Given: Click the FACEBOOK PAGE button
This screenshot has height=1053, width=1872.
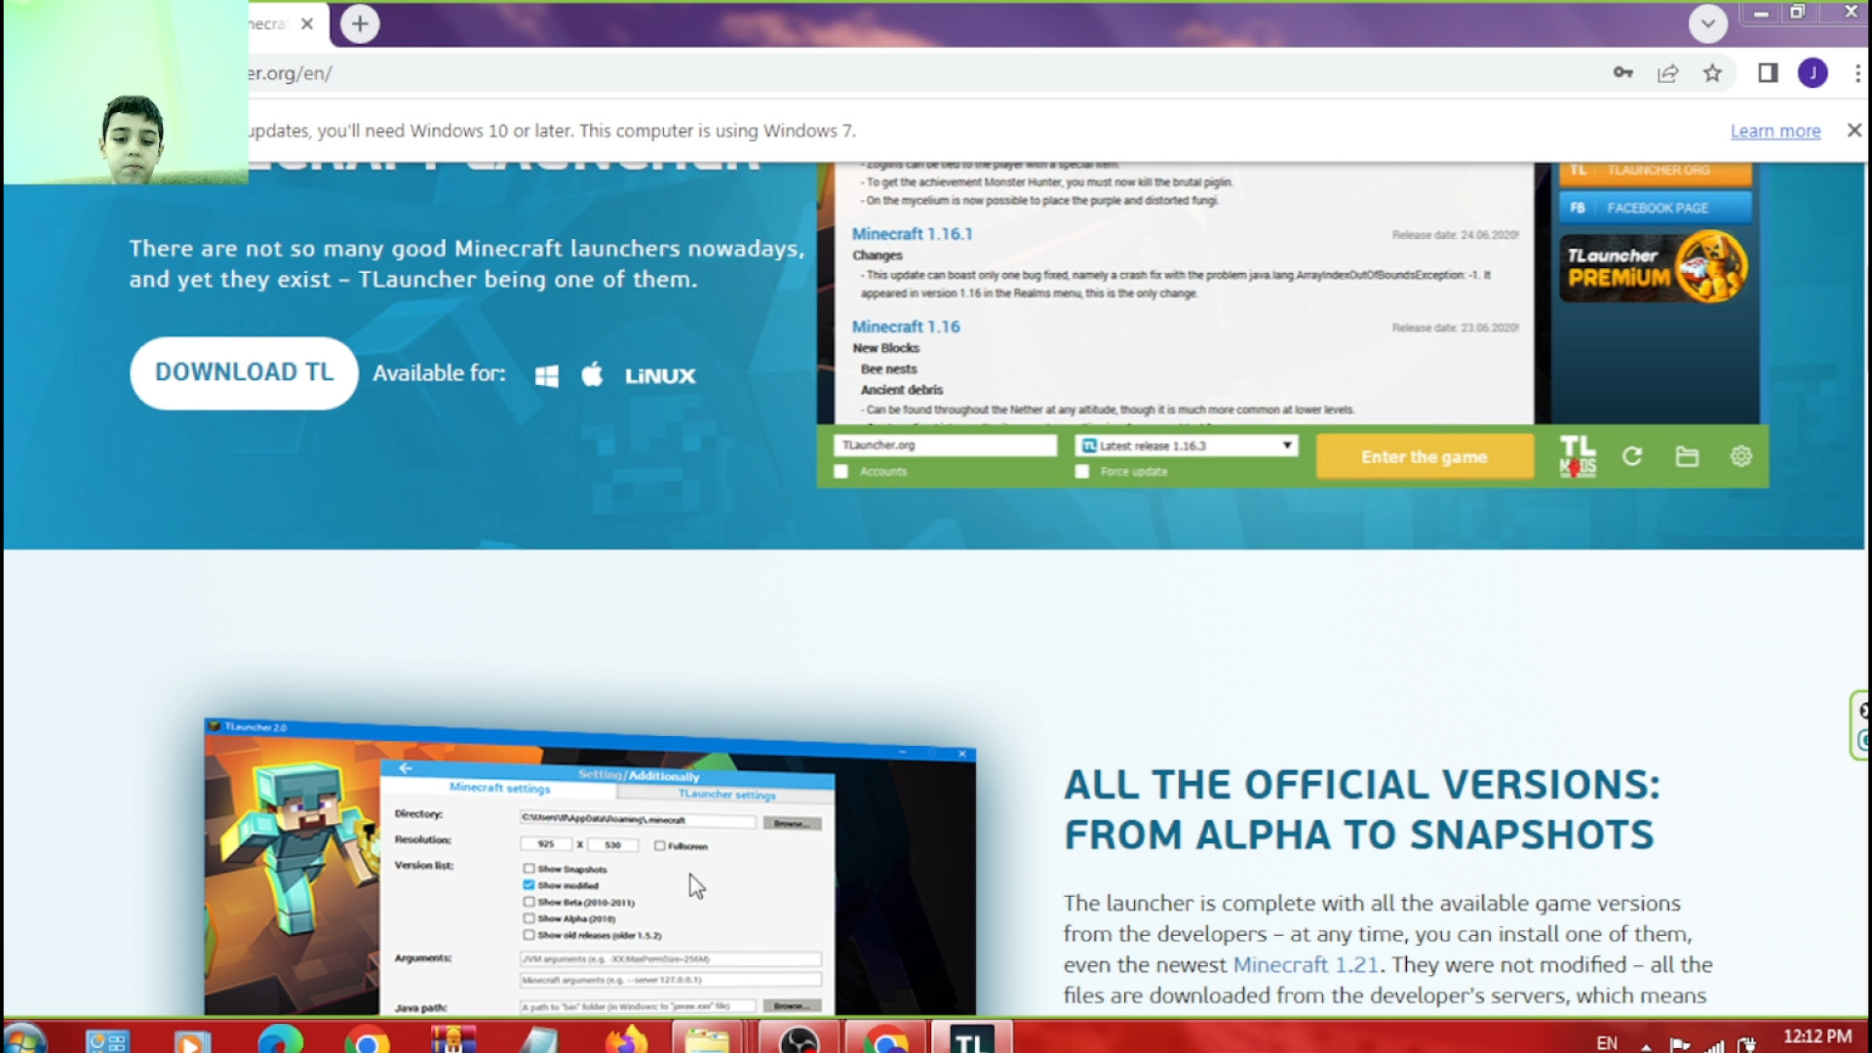Looking at the screenshot, I should [x=1655, y=208].
